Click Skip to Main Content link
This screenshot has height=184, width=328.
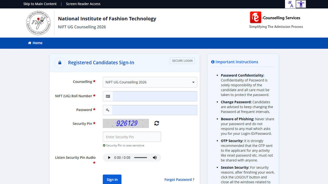click(x=40, y=4)
